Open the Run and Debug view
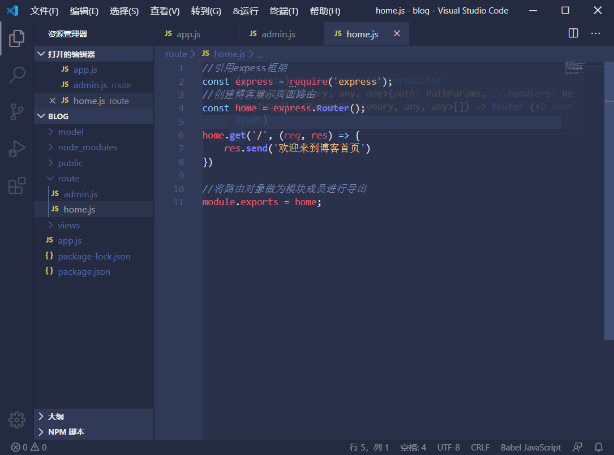Screen dimensions: 614x455 pos(17,149)
